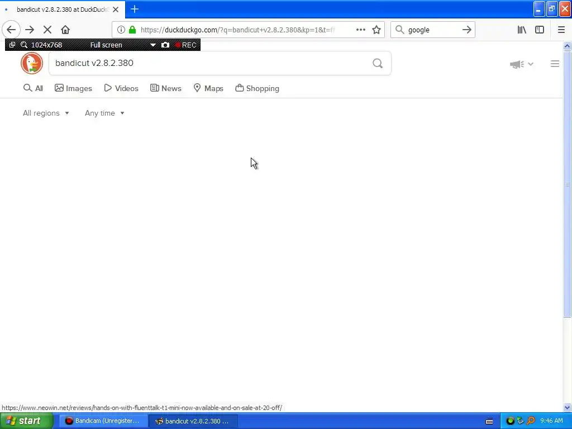
Task: Bookmark this page with the star
Action: 376,30
